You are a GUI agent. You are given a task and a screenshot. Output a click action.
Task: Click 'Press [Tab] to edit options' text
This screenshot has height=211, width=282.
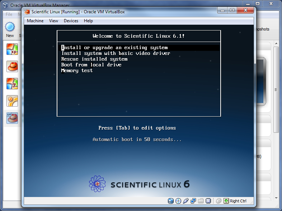tap(137, 128)
